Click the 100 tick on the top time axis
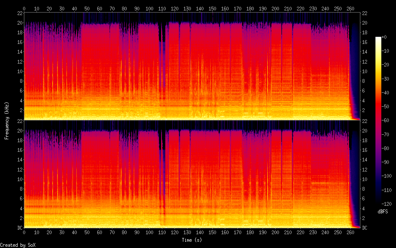The image size is (396, 248). coord(149,8)
